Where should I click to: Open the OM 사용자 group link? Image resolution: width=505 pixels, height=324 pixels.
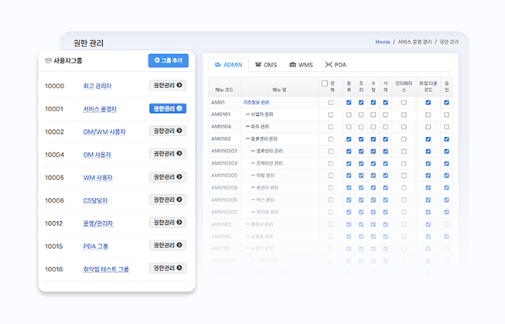click(x=97, y=155)
